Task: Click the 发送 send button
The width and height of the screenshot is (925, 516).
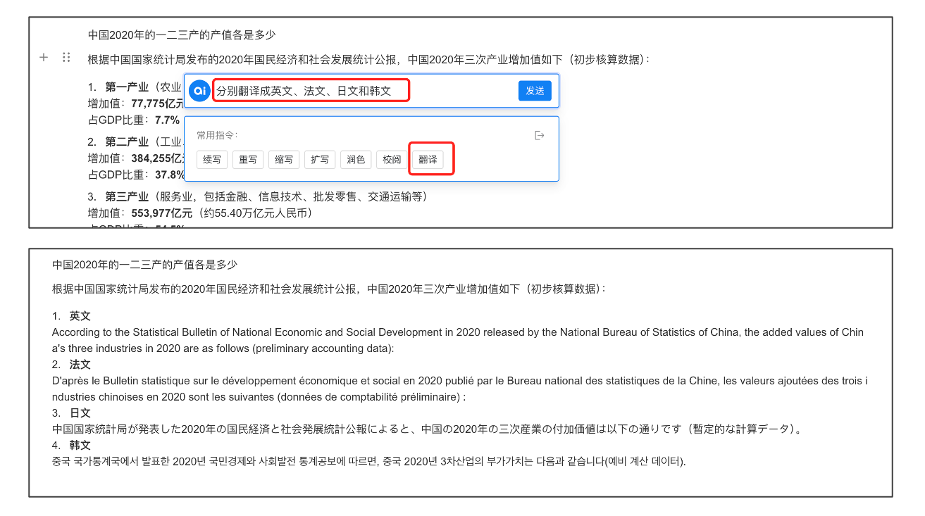Action: [535, 91]
